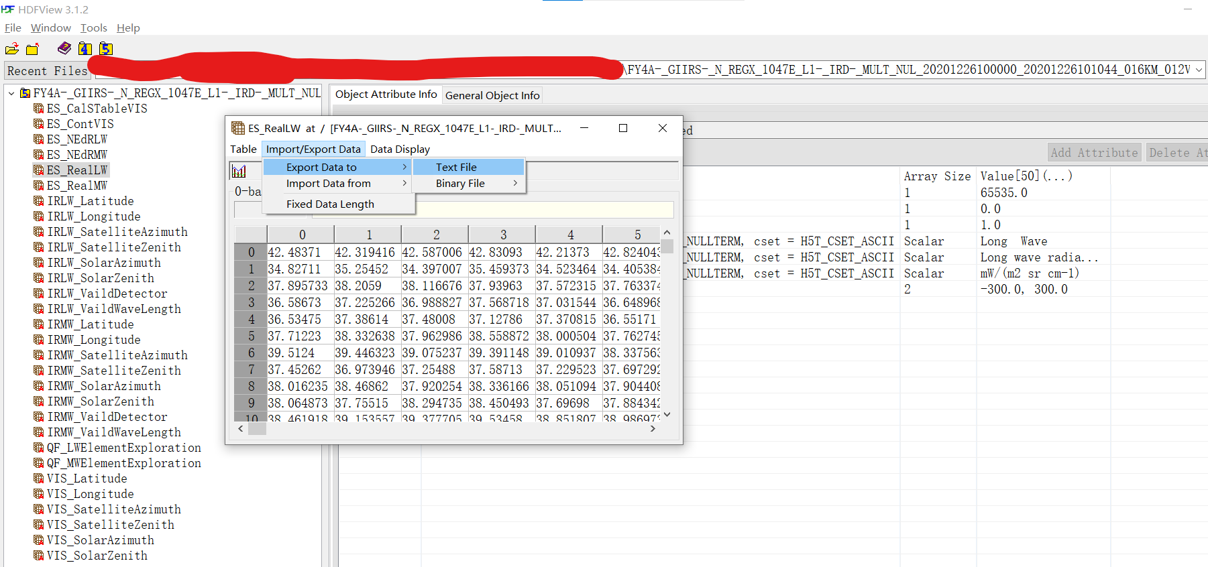The width and height of the screenshot is (1208, 567).
Task: Click the scroll right arrow of data table
Action: (653, 429)
